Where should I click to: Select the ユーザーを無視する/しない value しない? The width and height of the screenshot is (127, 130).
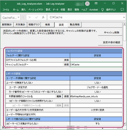[x=96, y=83]
